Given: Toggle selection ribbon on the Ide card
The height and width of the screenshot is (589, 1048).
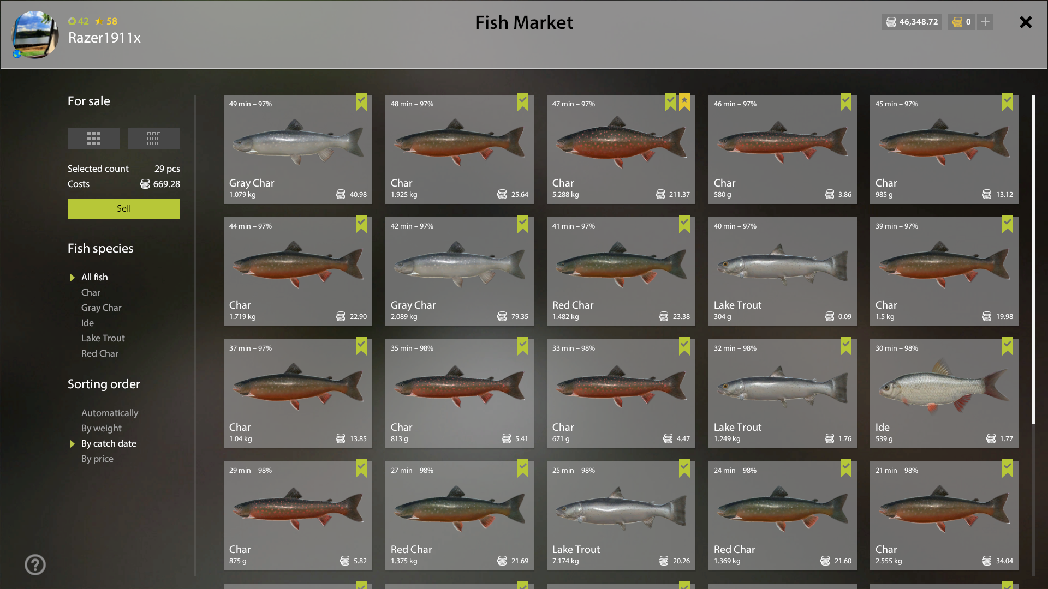Looking at the screenshot, I should click(x=1008, y=346).
